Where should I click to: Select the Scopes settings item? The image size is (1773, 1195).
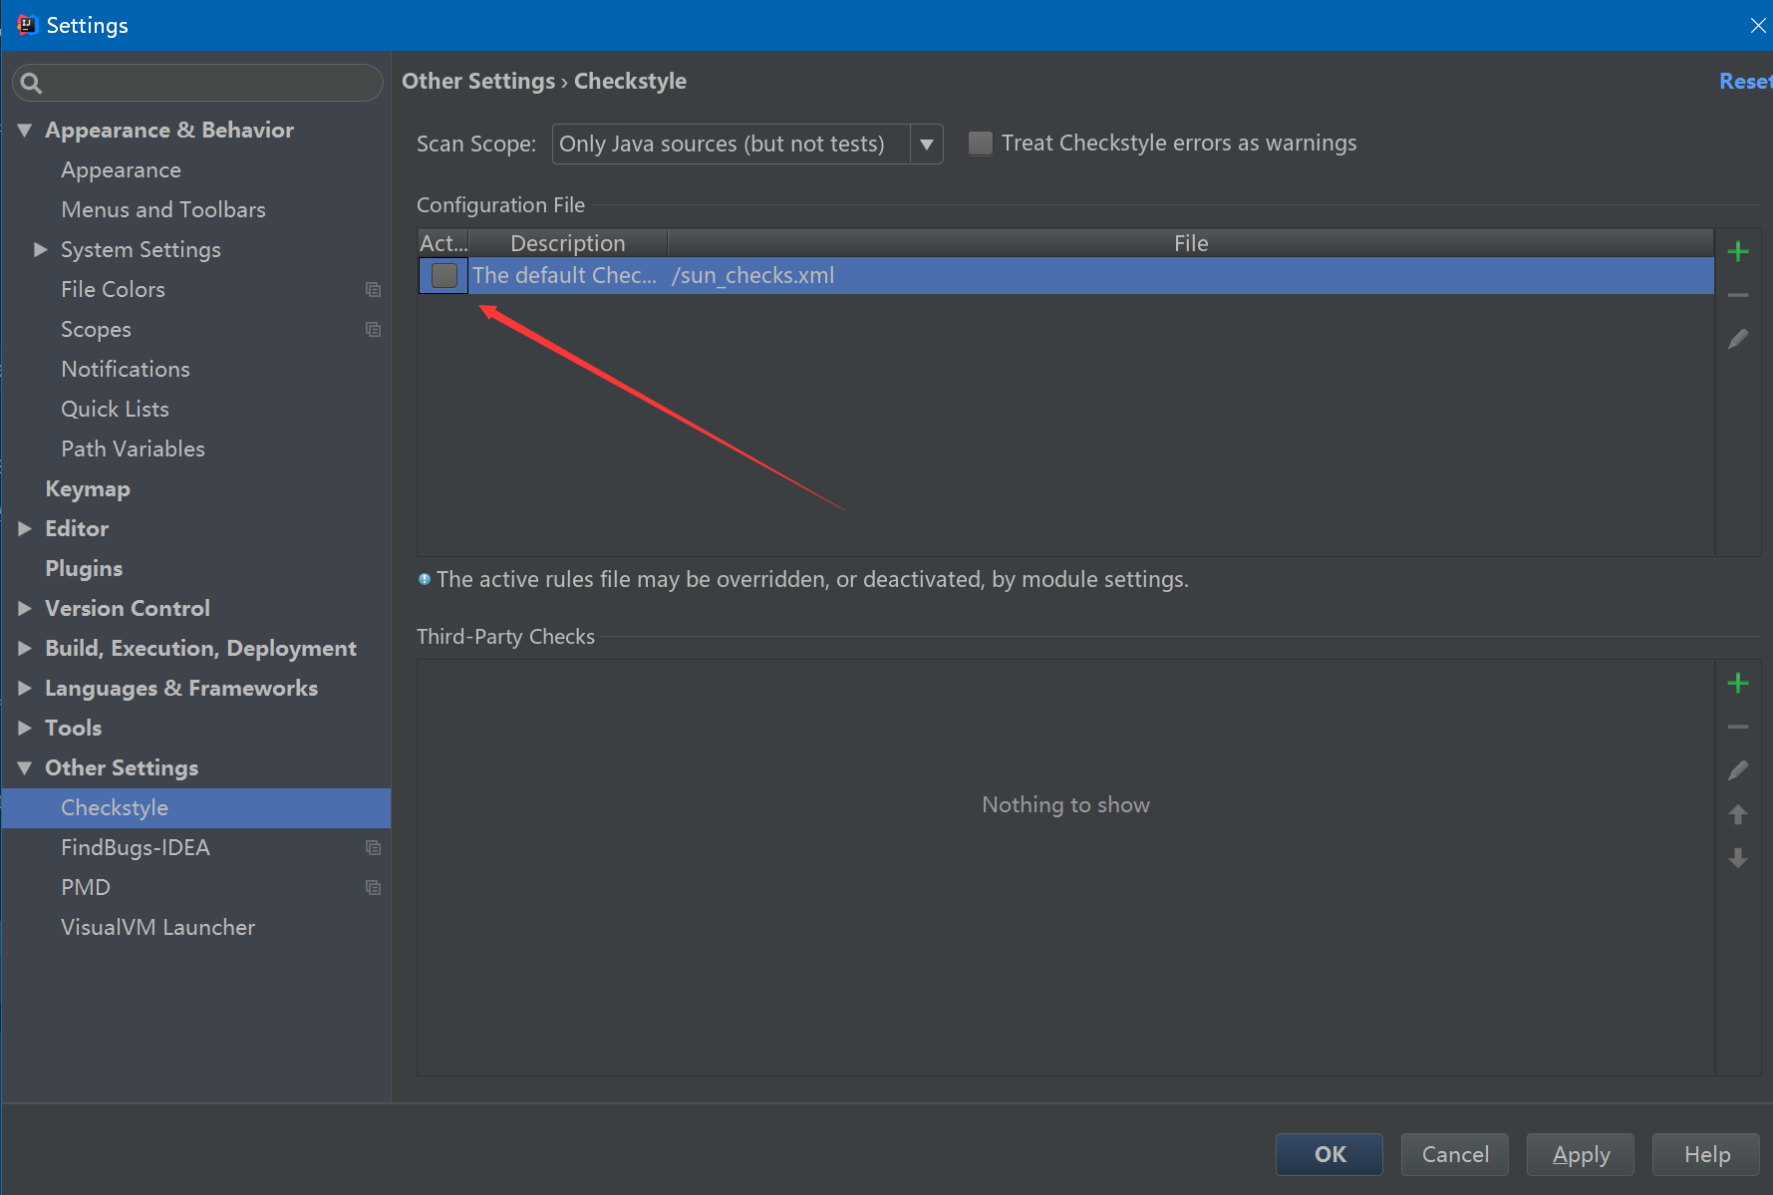click(x=96, y=329)
